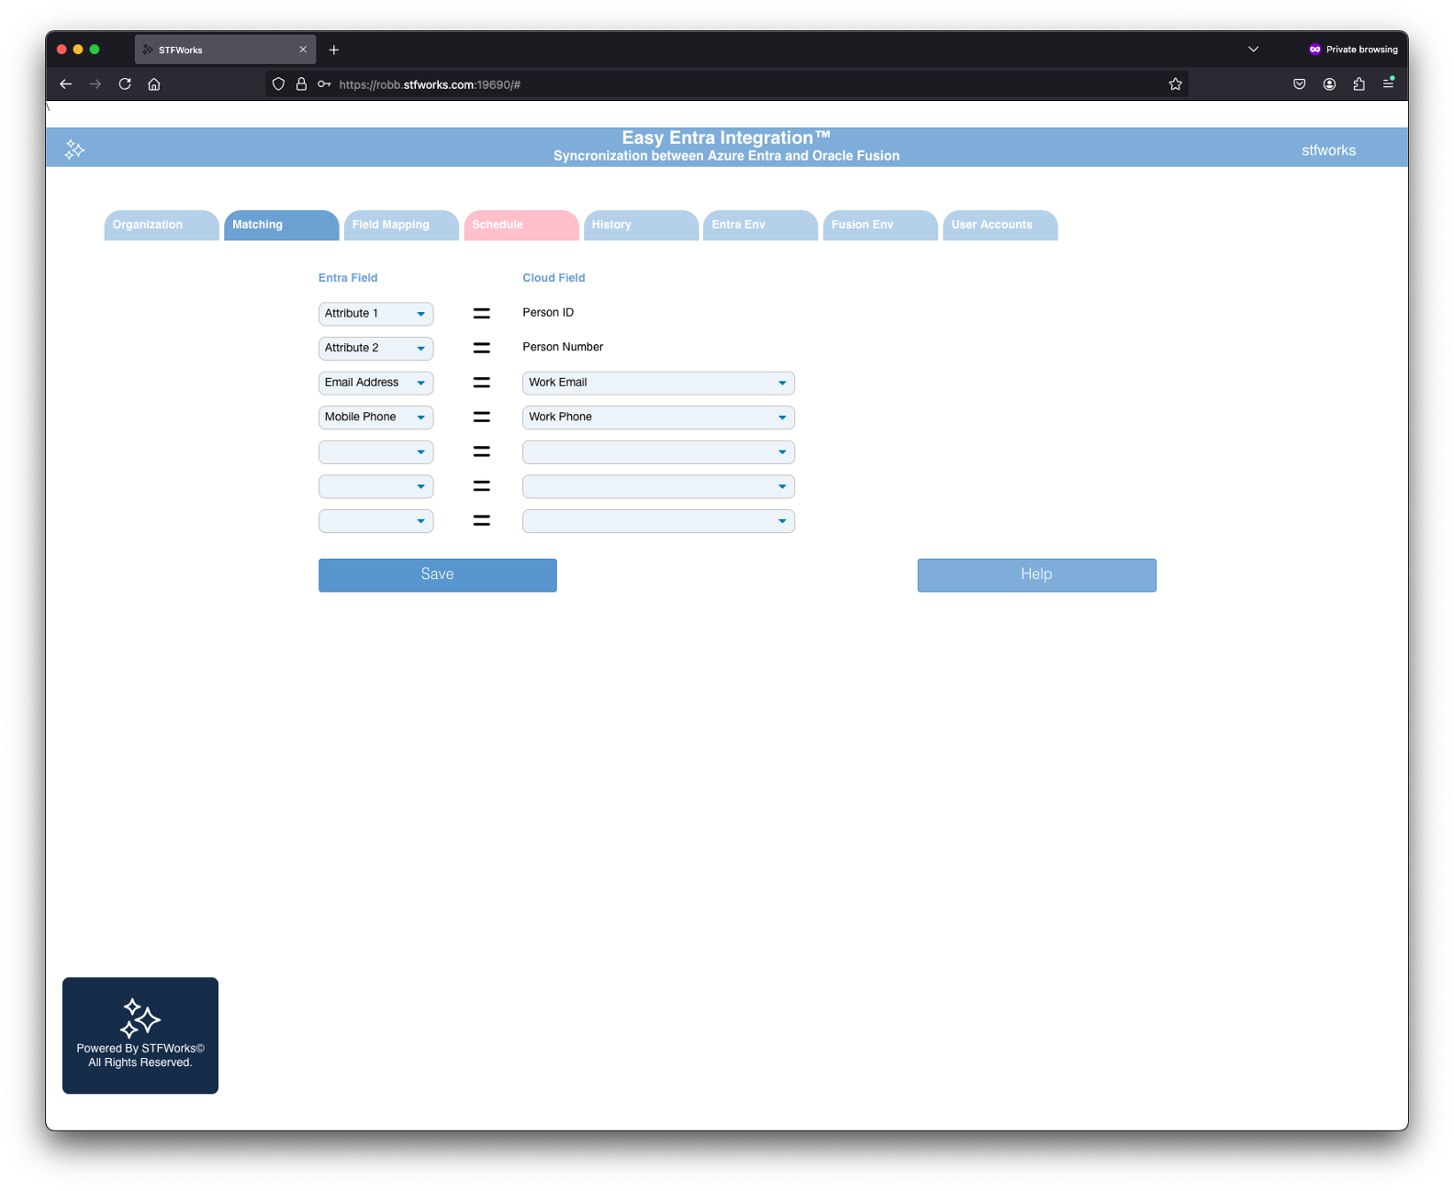This screenshot has height=1191, width=1454.
Task: Switch to the Field Mapping tab
Action: click(x=400, y=225)
